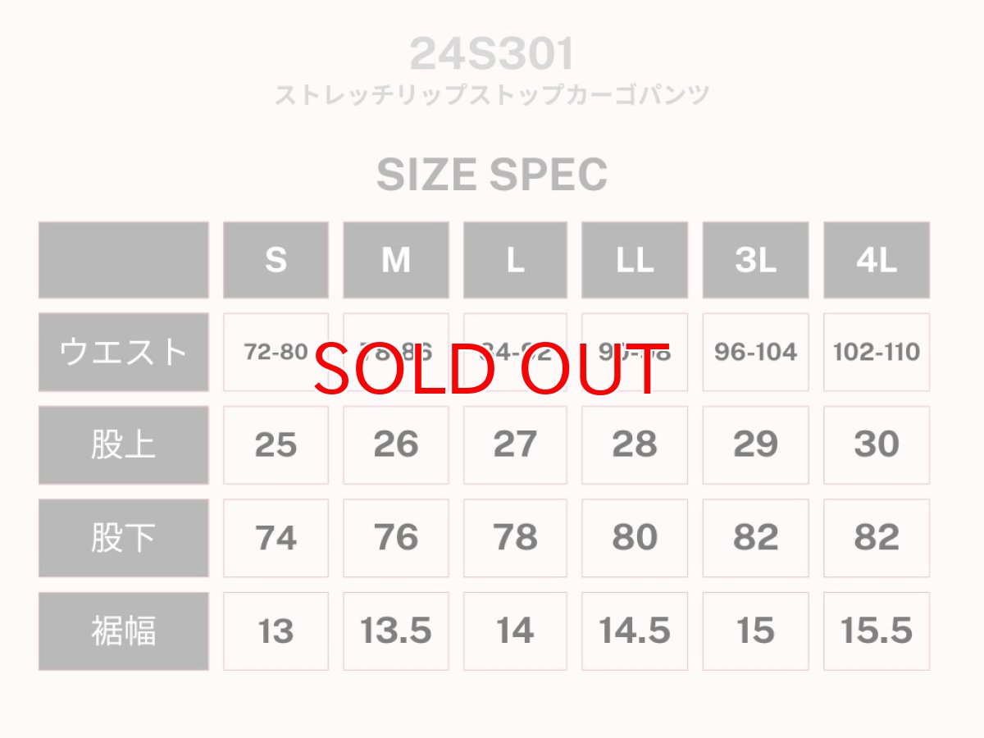
Task: Click the 股上 row label
Action: [x=123, y=445]
